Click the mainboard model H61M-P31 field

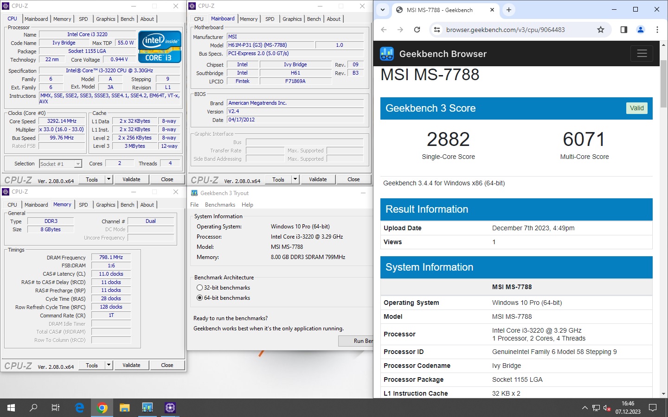pyautogui.click(x=271, y=45)
